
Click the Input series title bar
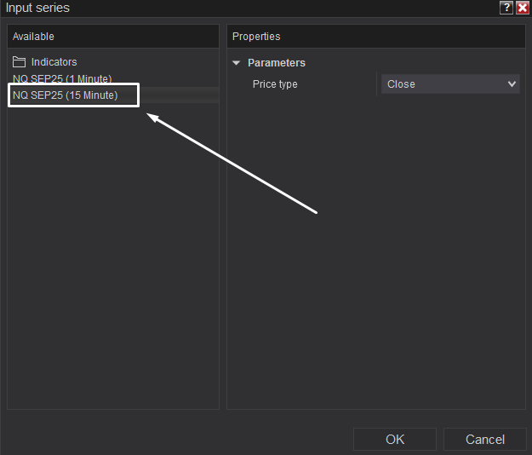[x=249, y=8]
